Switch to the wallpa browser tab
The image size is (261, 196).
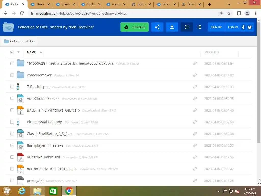point(116,4)
